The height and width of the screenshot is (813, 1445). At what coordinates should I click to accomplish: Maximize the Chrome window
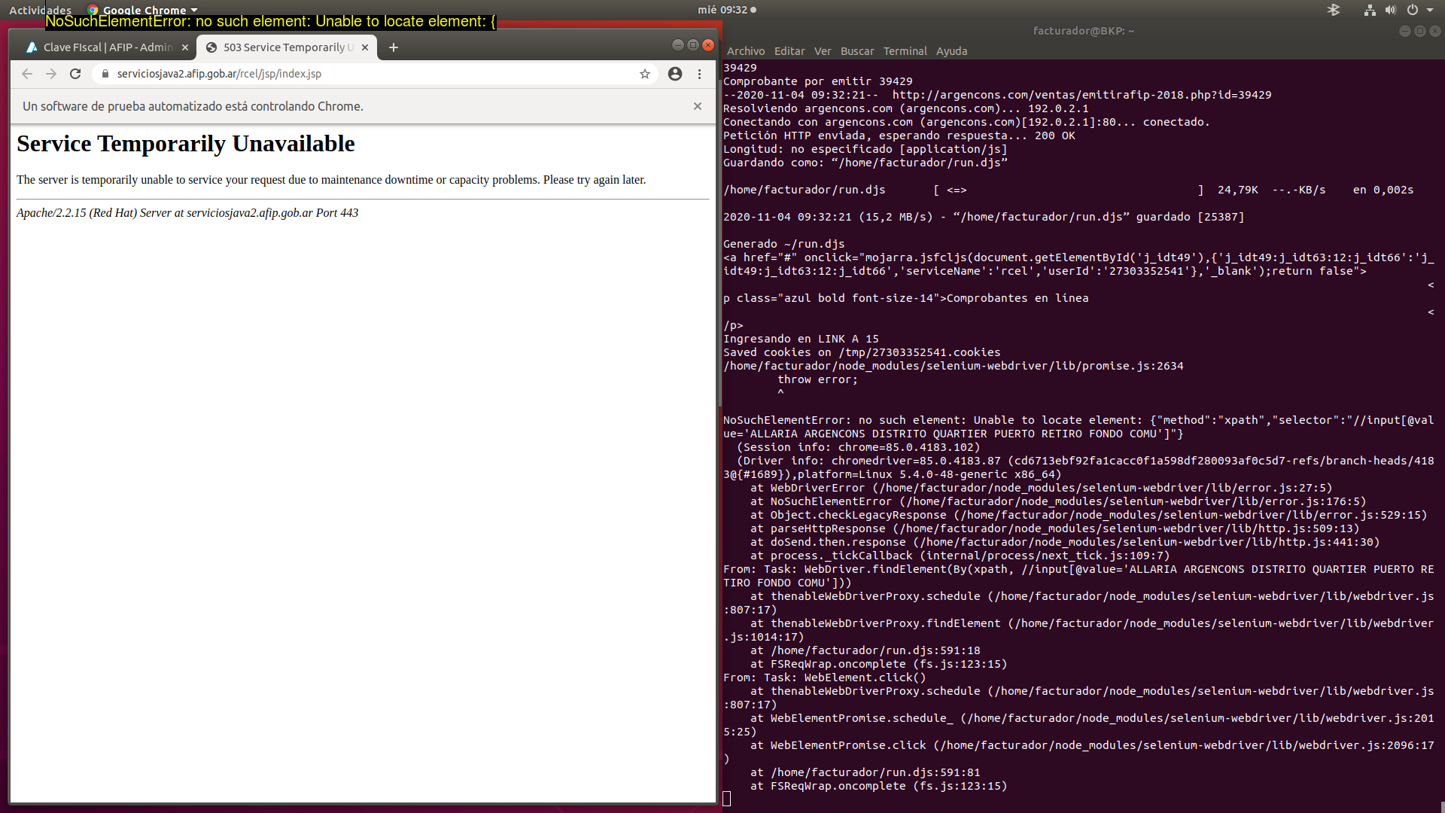point(692,45)
